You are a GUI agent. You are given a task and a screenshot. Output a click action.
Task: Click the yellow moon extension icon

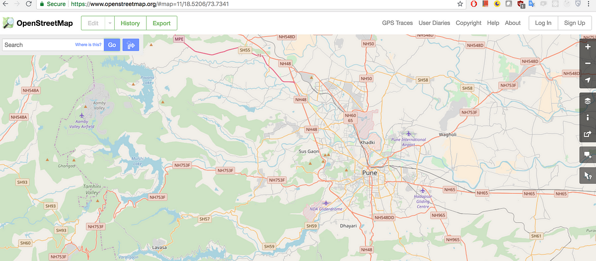pyautogui.click(x=497, y=4)
